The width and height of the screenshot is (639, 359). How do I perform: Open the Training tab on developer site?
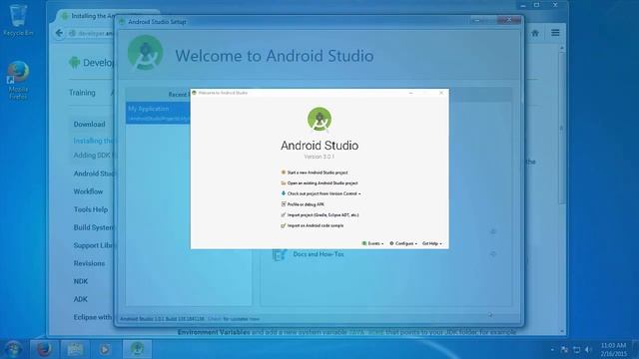click(x=82, y=93)
